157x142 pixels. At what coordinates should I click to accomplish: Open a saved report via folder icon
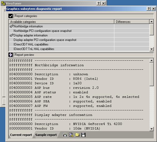tap(77, 135)
